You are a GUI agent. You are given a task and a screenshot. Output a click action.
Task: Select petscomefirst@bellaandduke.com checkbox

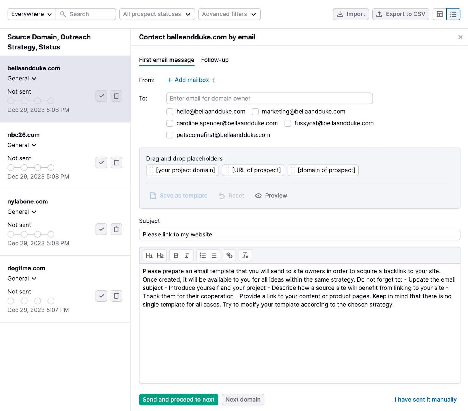(x=170, y=135)
